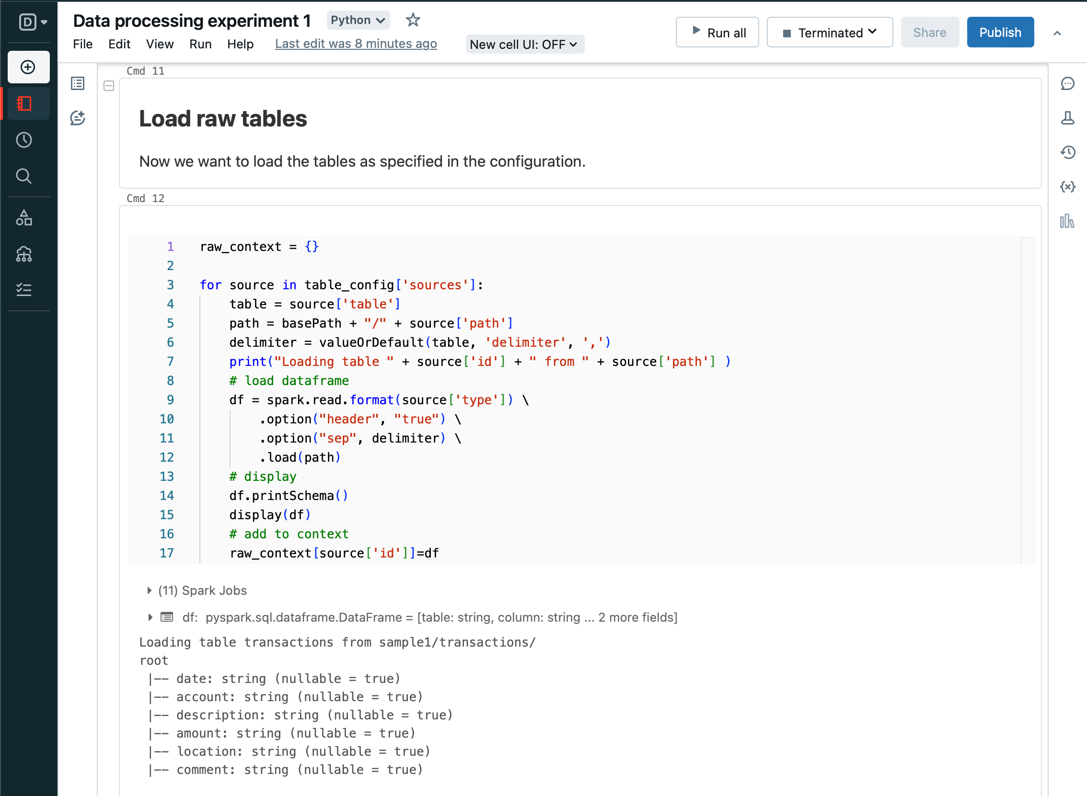Expand the Terminated cluster dropdown
This screenshot has width=1087, height=796.
click(x=830, y=33)
